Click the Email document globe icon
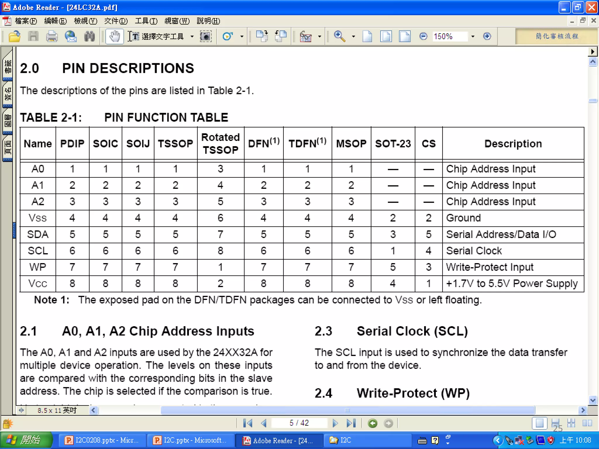This screenshot has width=599, height=449. click(70, 37)
